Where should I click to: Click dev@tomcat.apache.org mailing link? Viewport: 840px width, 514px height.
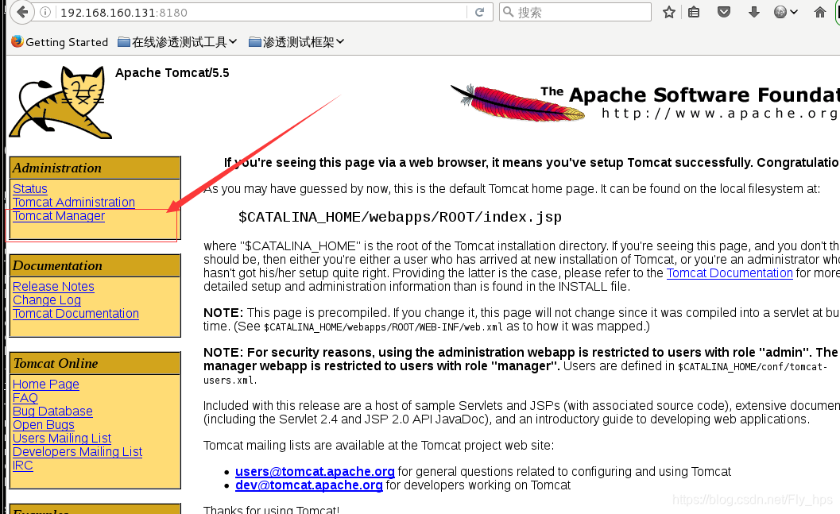tap(308, 485)
